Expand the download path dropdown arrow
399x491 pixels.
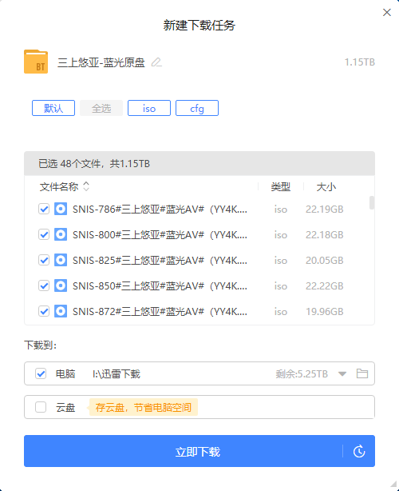click(342, 374)
